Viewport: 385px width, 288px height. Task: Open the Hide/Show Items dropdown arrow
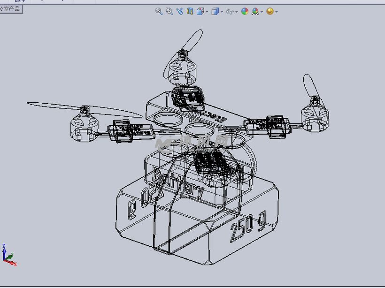(x=237, y=12)
